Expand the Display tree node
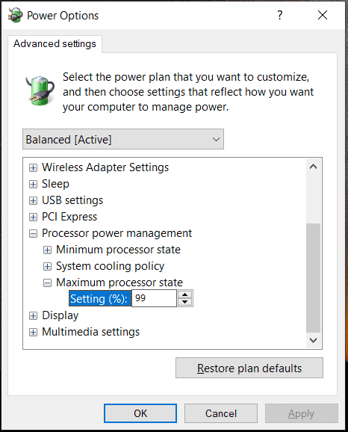 click(33, 315)
